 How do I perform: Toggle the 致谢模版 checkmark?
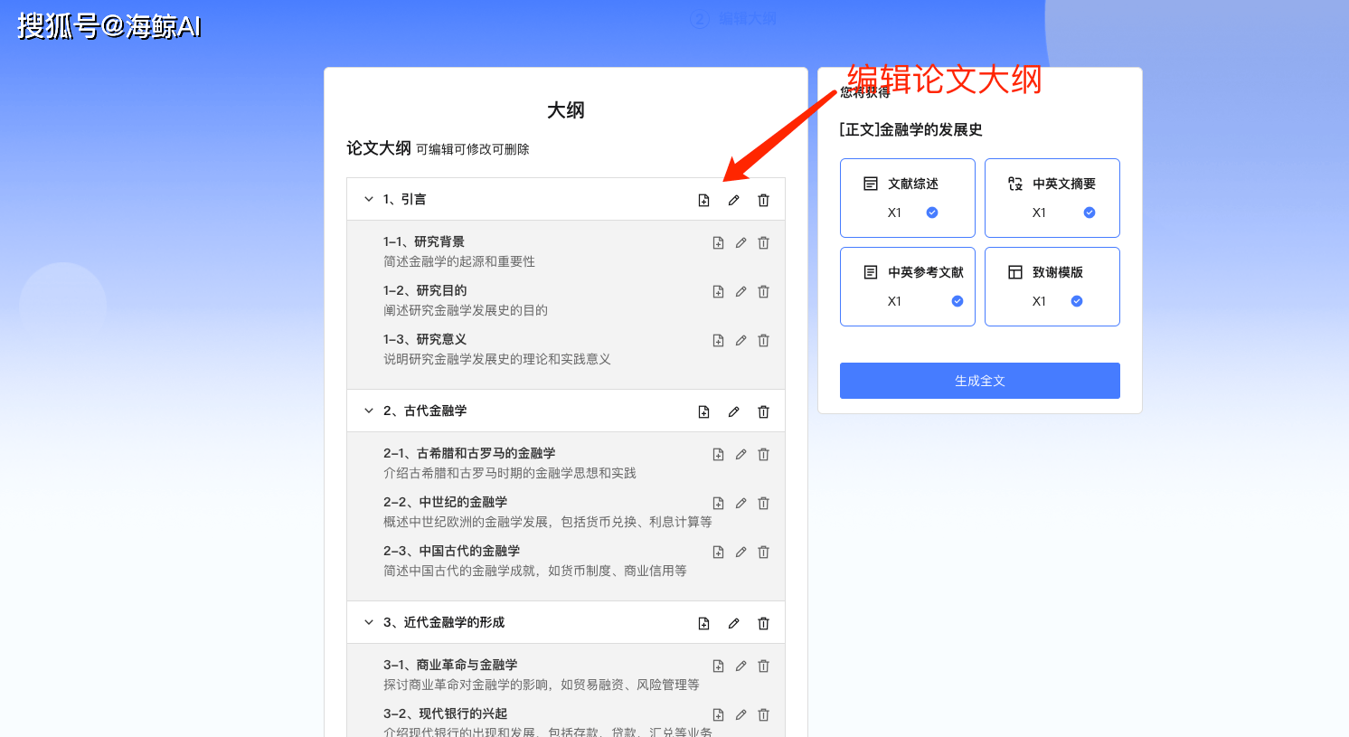tap(1077, 301)
